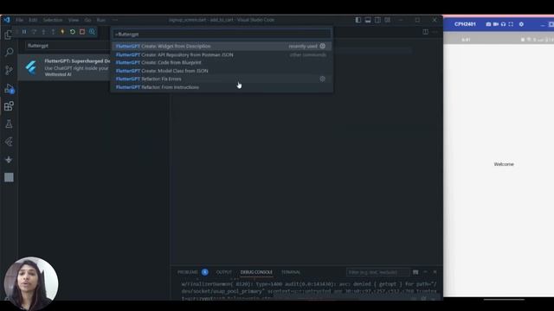Select FlutterGPT Create API Repository from Postman JSON
Viewport: 554px width, 311px height.
[222, 54]
